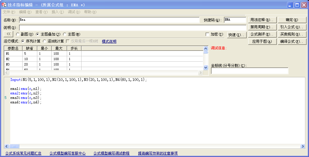
Task: Click the app icon in title bar
Action: pos(4,5)
